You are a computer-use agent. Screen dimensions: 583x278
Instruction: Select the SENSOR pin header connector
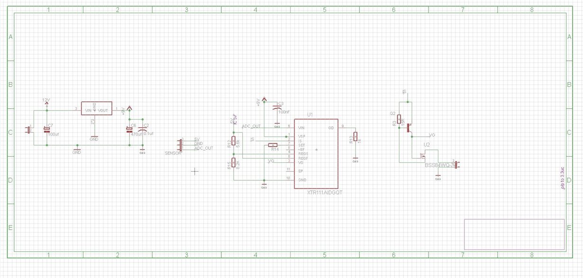point(180,146)
